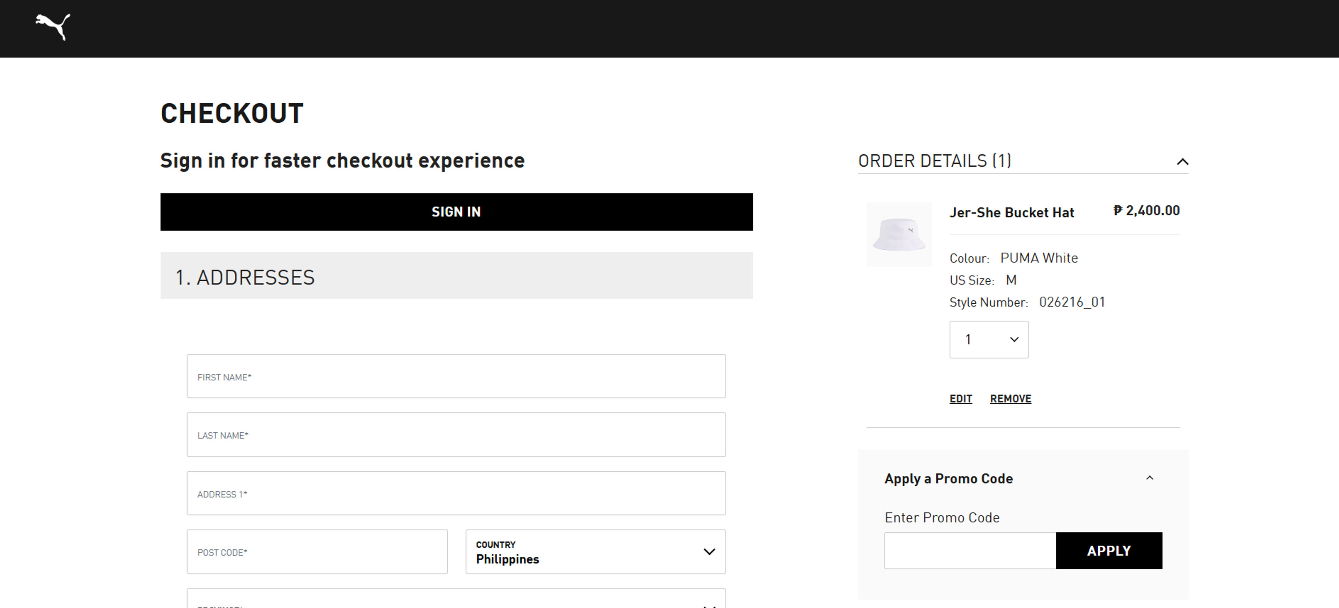Click the EDIT link for the item
The height and width of the screenshot is (608, 1339).
961,398
